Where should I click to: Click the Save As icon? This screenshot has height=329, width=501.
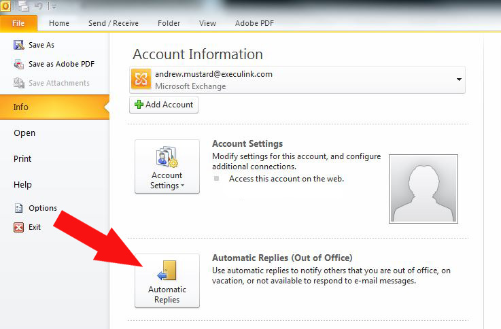pyautogui.click(x=19, y=45)
